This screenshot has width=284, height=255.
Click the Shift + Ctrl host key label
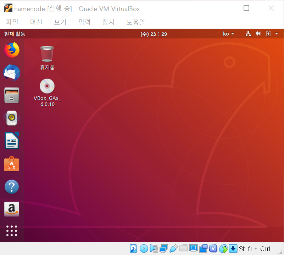255,249
